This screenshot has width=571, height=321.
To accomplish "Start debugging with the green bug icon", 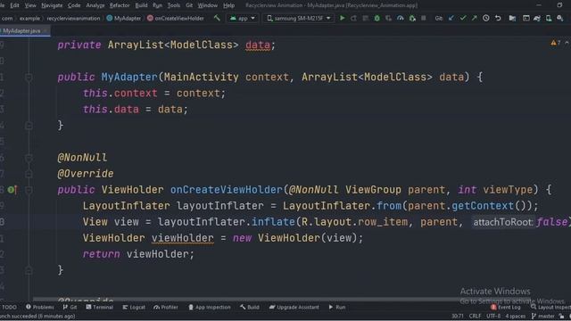I will [x=377, y=18].
